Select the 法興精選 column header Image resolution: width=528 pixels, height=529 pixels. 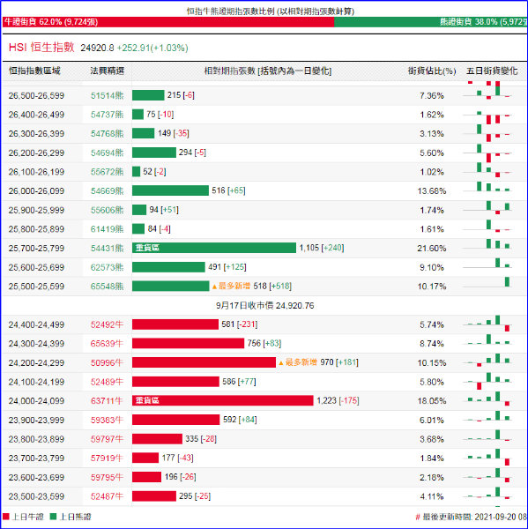108,71
